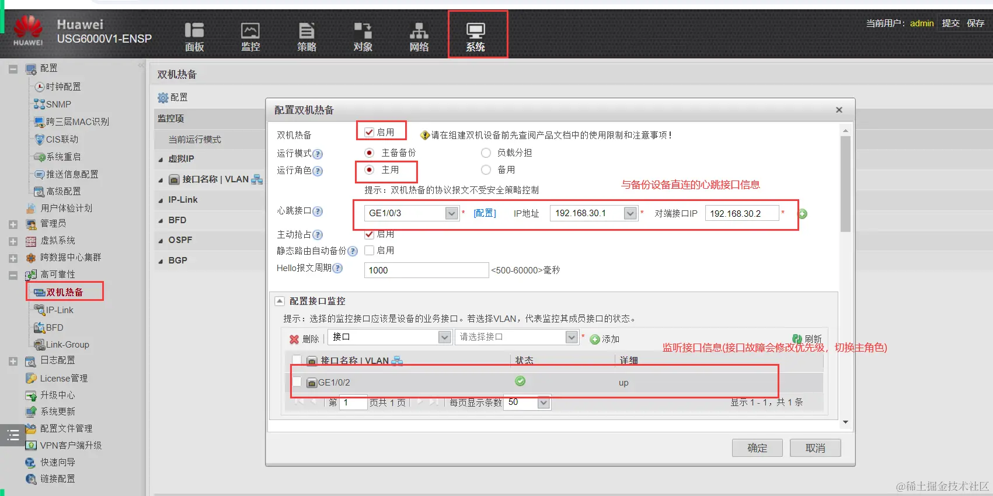
Task: Check the header select-all checkbox
Action: tap(297, 360)
